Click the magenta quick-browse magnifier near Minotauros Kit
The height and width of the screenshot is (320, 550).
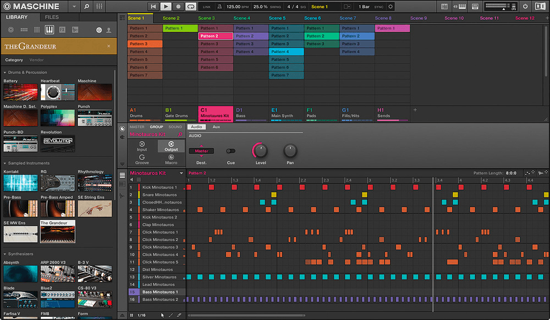180,134
